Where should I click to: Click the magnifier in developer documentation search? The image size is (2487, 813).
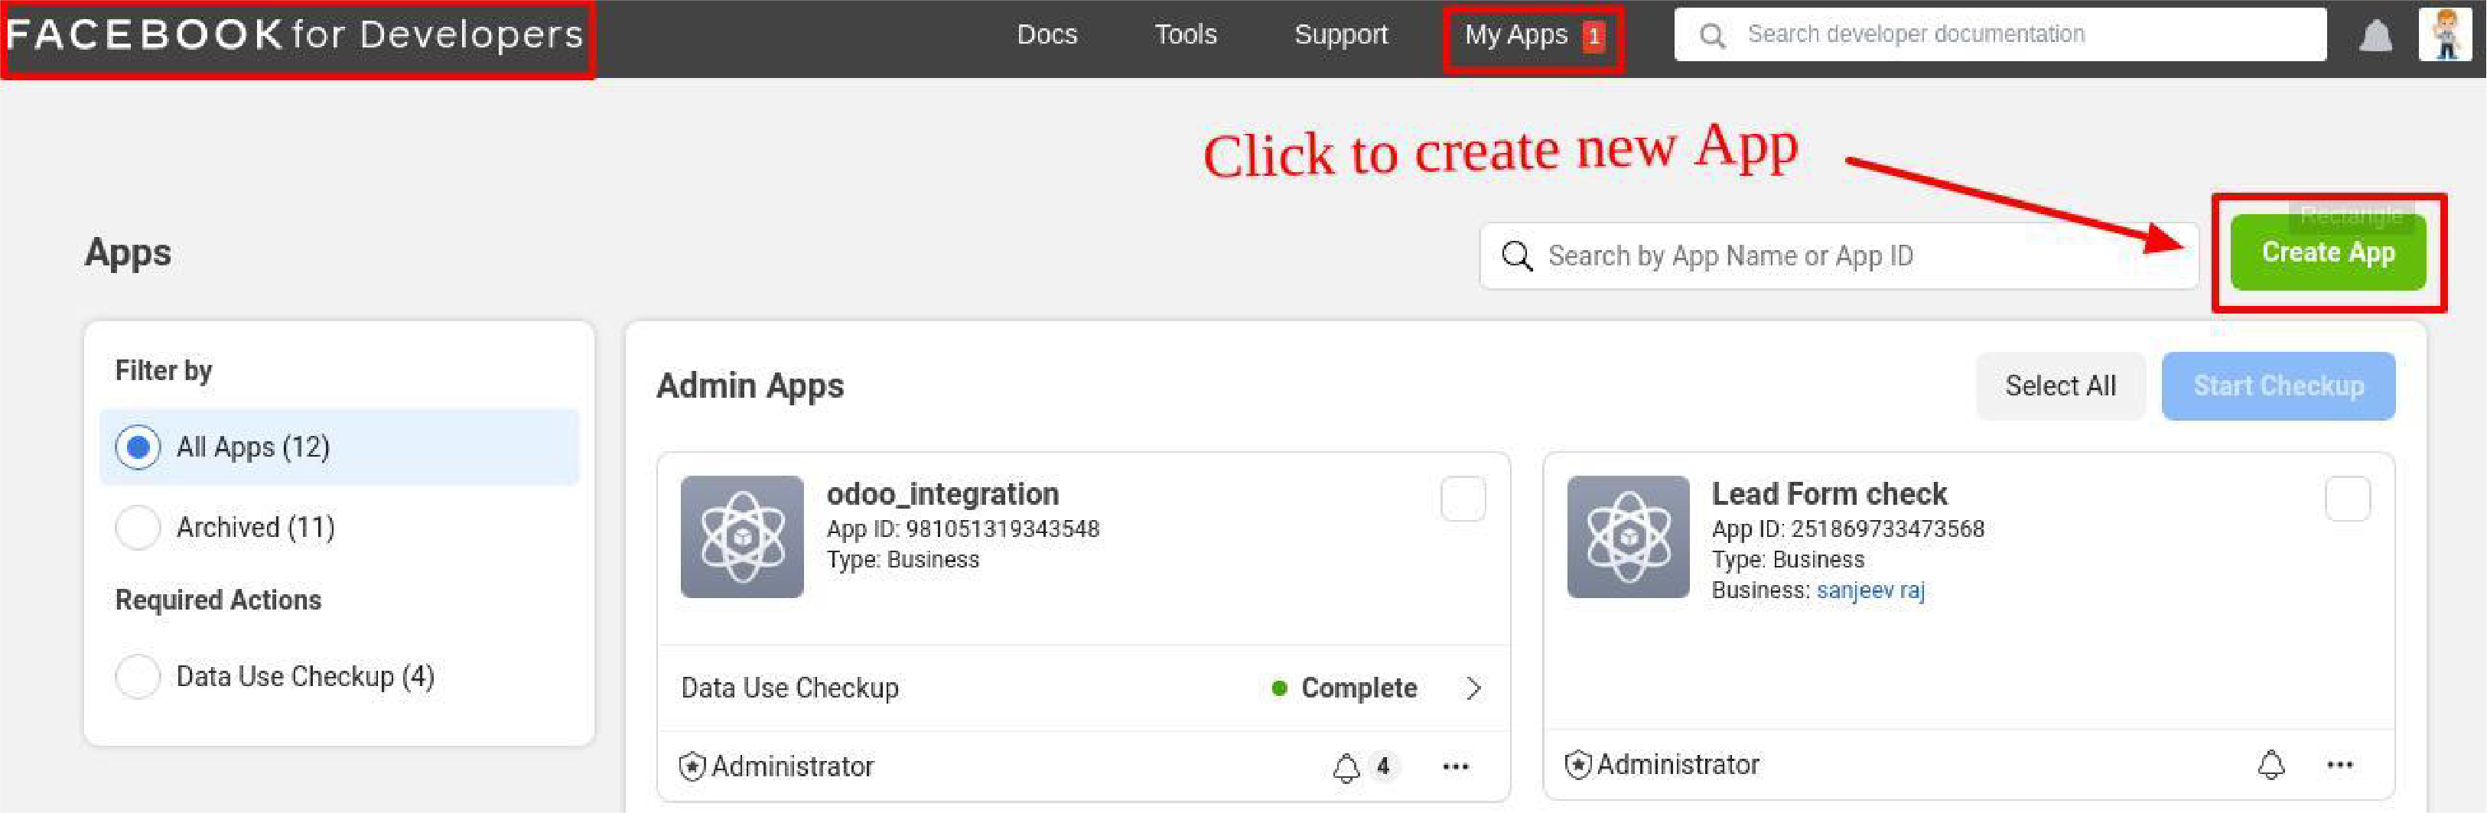tap(1713, 36)
